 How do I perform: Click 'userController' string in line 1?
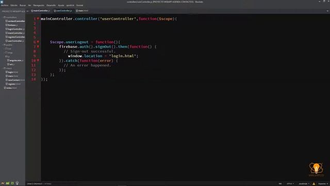click(118, 19)
